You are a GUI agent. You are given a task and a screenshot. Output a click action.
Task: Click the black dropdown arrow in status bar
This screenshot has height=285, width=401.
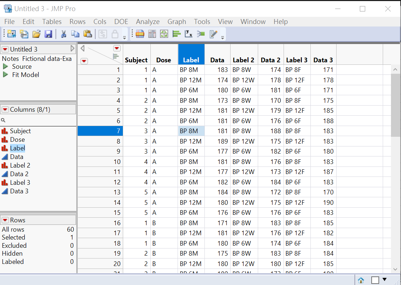385,280
